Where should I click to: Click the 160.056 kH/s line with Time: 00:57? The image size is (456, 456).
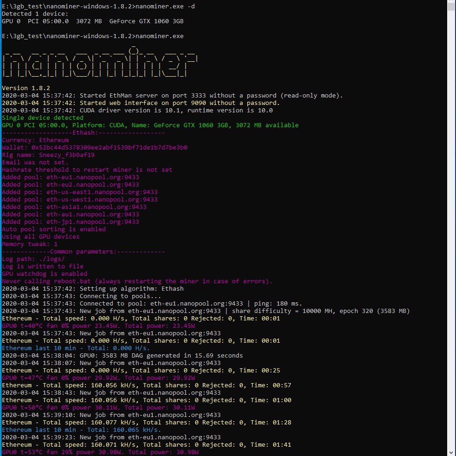(x=147, y=385)
